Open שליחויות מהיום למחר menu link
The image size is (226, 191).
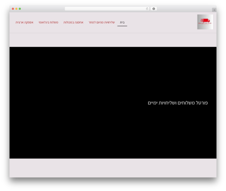tap(102, 23)
